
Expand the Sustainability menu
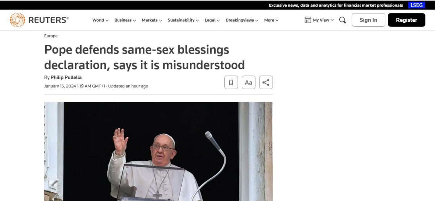pos(183,20)
